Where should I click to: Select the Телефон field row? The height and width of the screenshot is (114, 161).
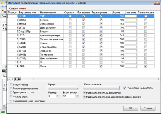81,20
